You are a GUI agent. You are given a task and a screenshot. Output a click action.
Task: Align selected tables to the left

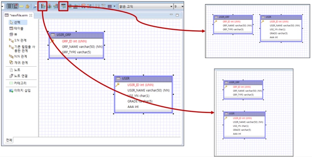tap(43, 6)
